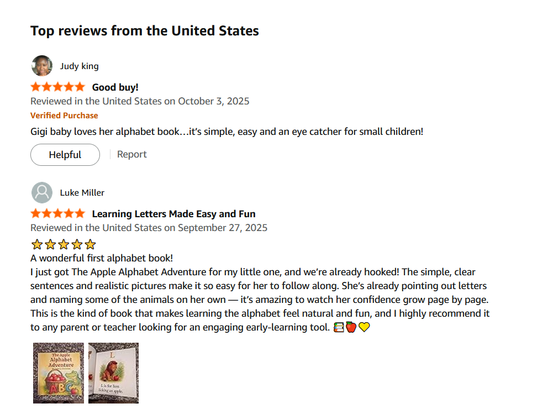Click the Verified Purchase label
The width and height of the screenshot is (553, 414).
[64, 116]
